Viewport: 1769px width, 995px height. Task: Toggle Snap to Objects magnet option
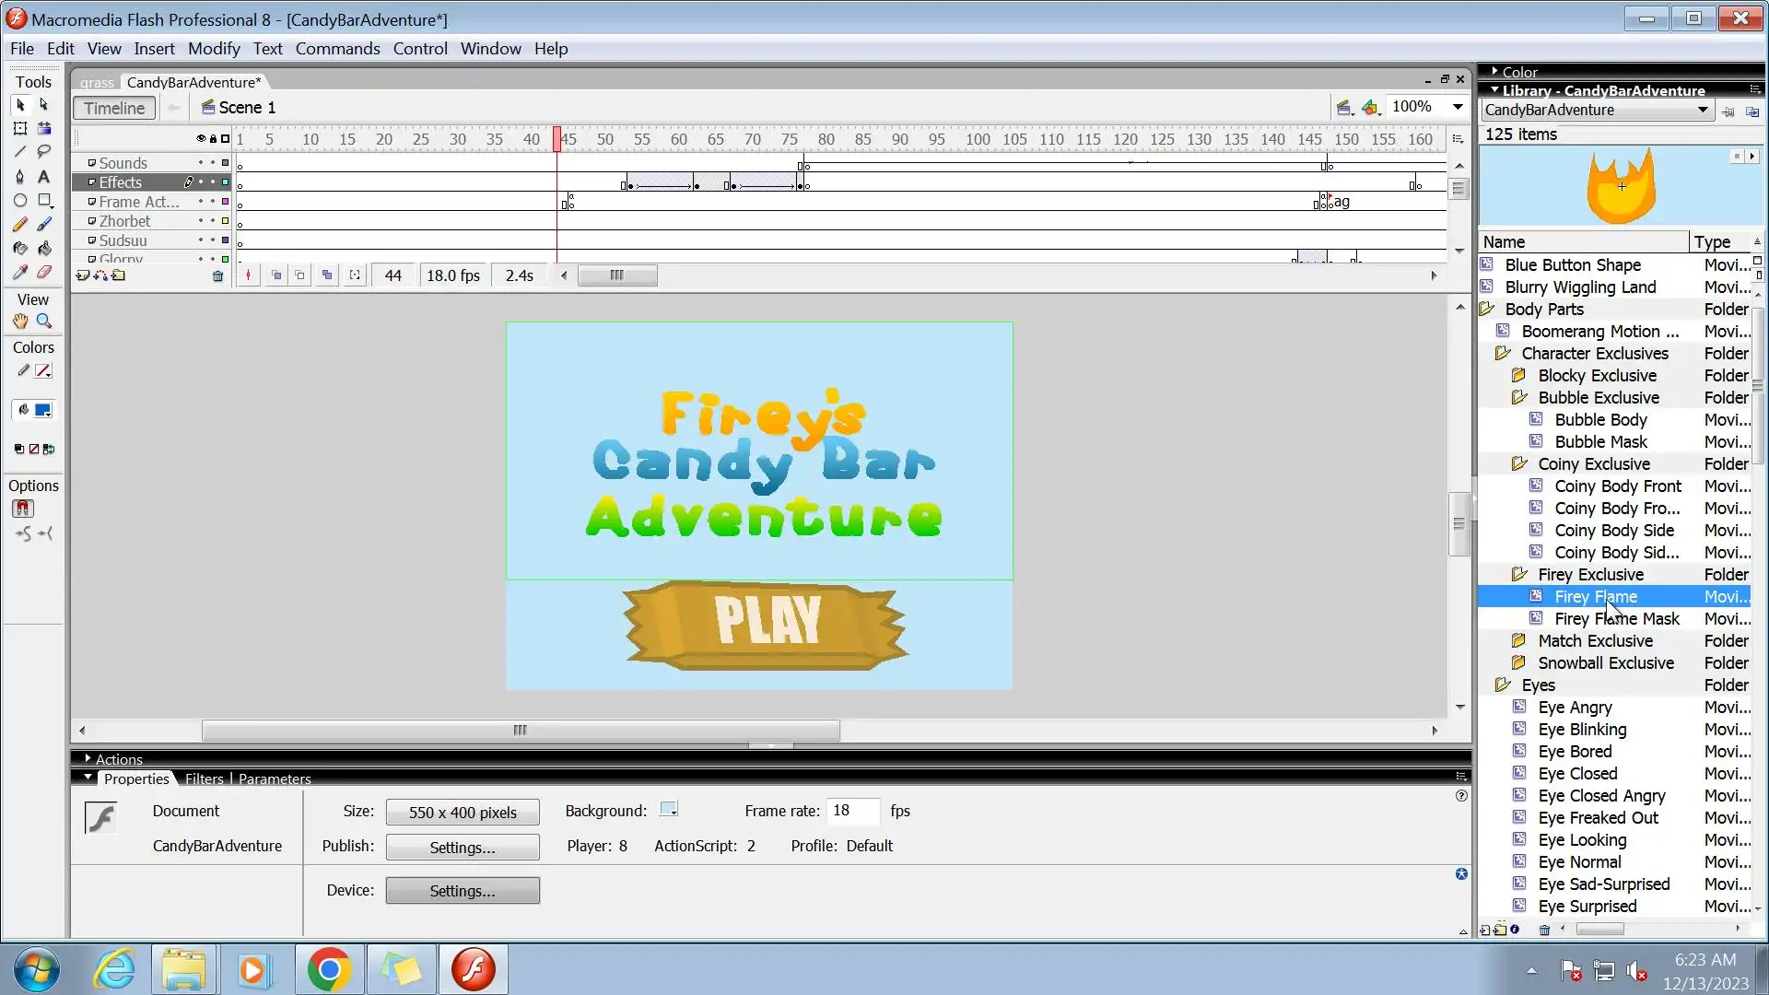tap(23, 509)
